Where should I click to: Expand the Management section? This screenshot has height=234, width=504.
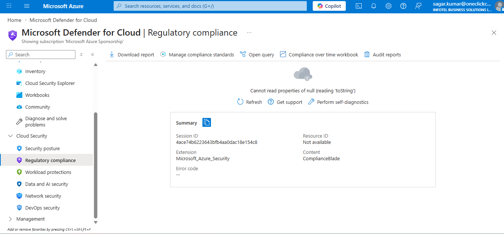[10, 219]
